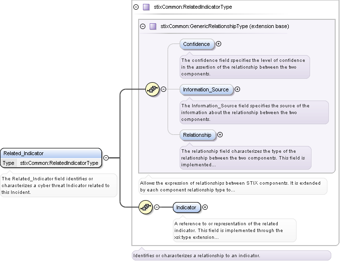
Task: Click the purple square icon beside stixCommon:RelatedIndicatorType
Action: point(146,7)
